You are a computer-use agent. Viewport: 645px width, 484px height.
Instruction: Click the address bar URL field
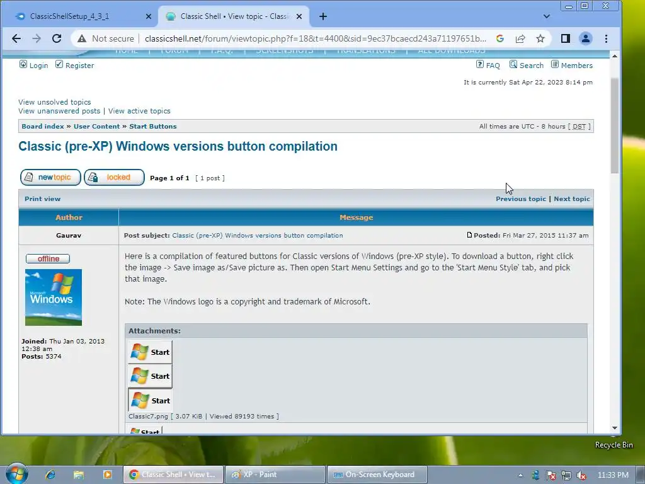(x=315, y=38)
